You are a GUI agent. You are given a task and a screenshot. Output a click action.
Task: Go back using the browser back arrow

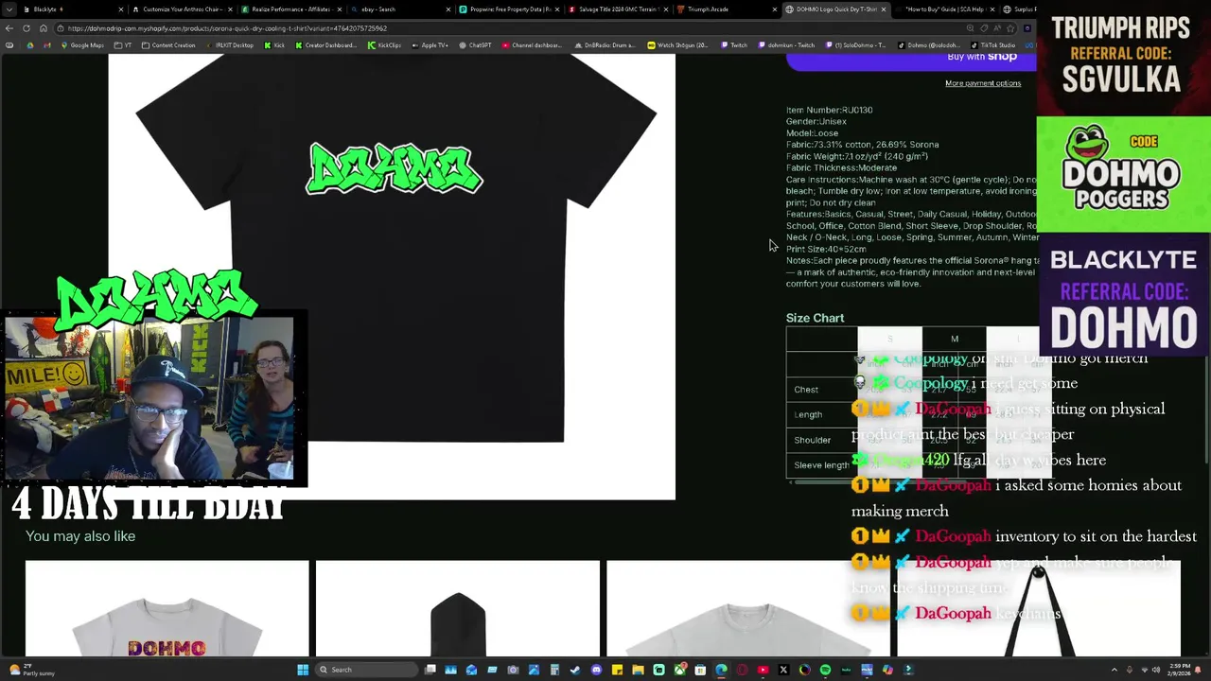point(9,28)
